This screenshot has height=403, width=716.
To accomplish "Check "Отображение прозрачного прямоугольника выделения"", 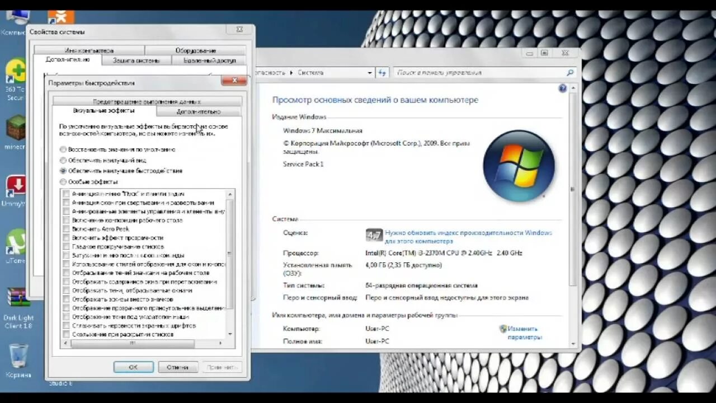I will [66, 308].
